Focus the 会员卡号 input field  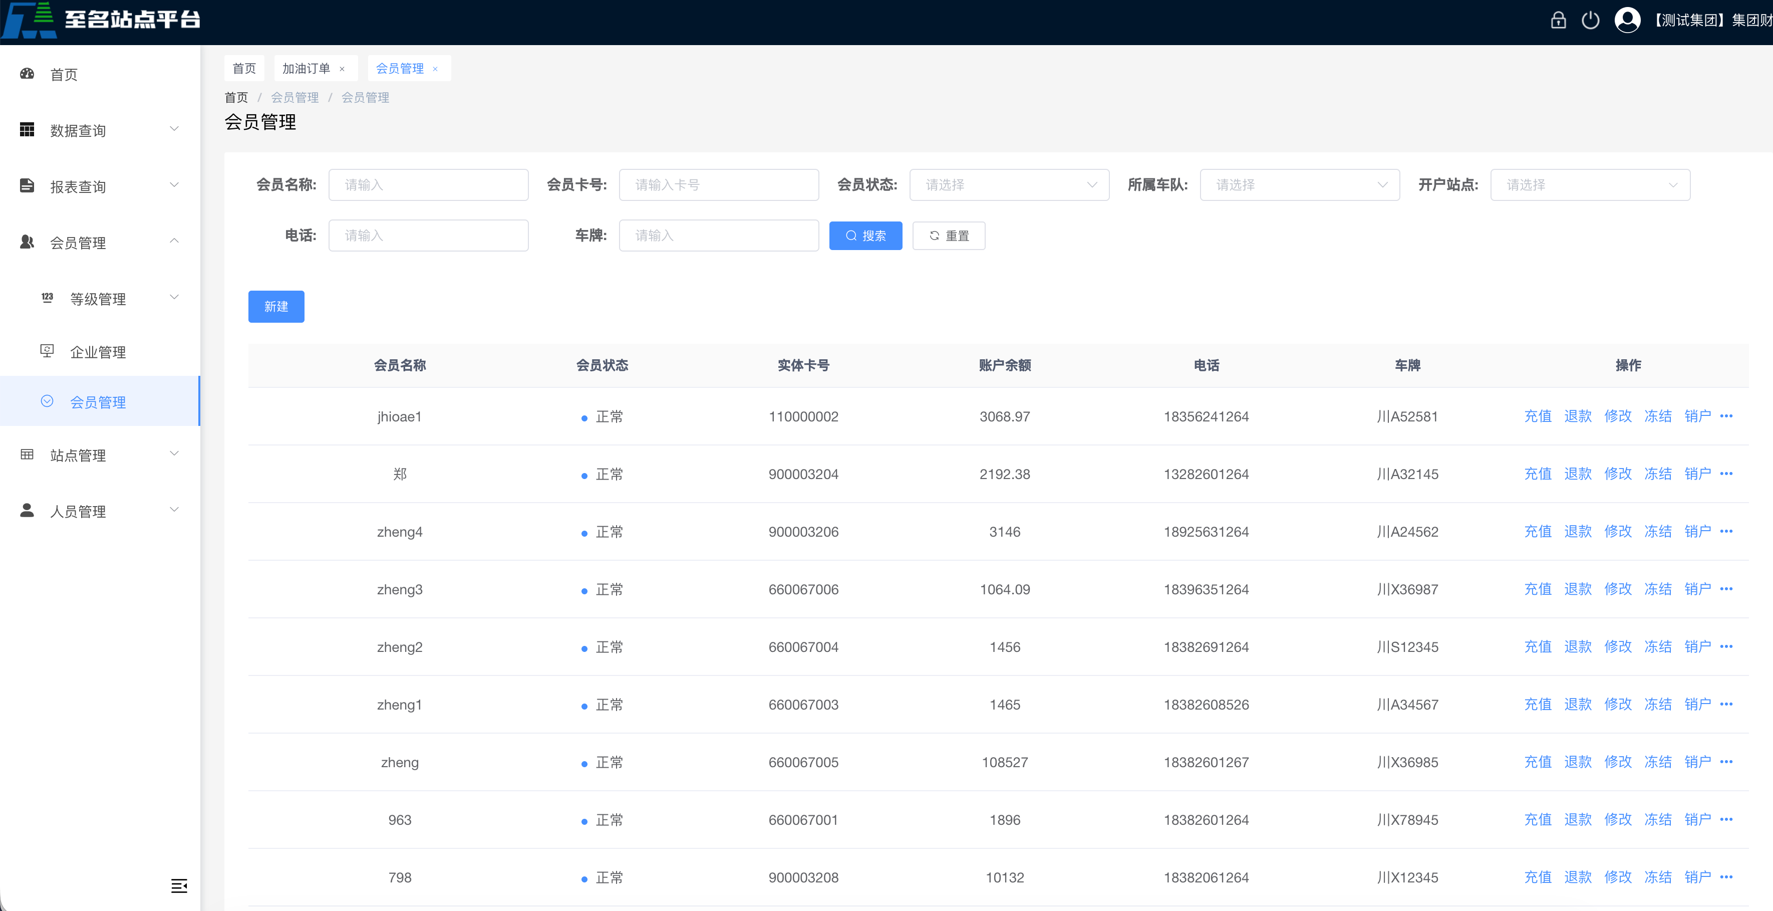coord(719,184)
